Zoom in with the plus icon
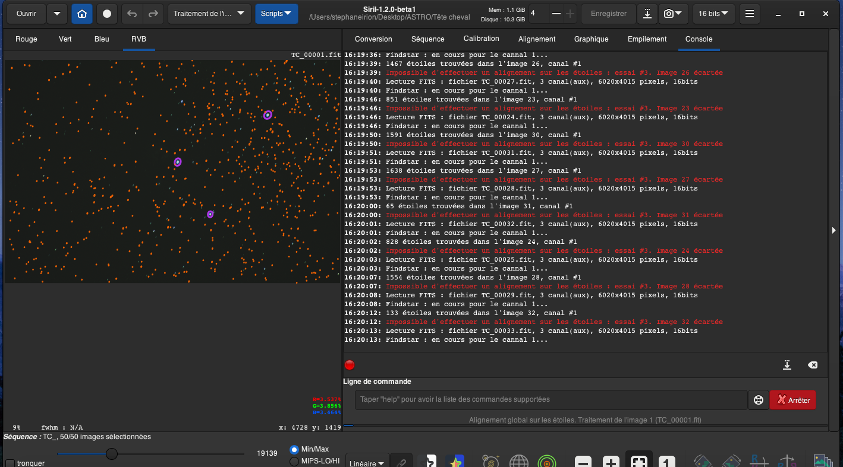843x467 pixels. tap(611, 462)
